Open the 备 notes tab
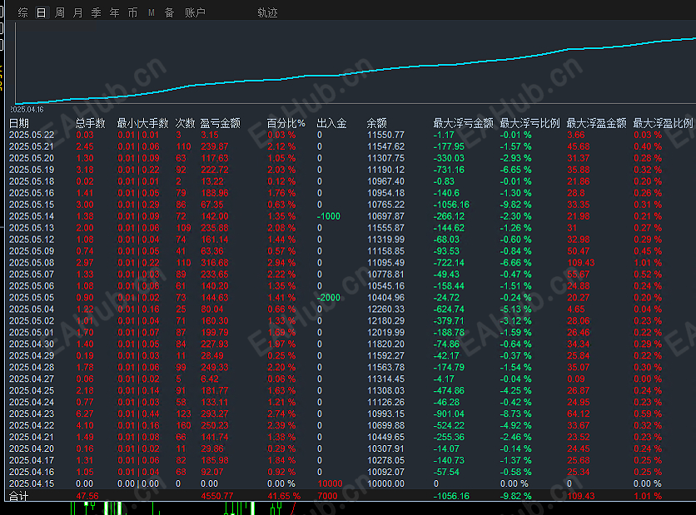696x515 pixels. (x=169, y=12)
